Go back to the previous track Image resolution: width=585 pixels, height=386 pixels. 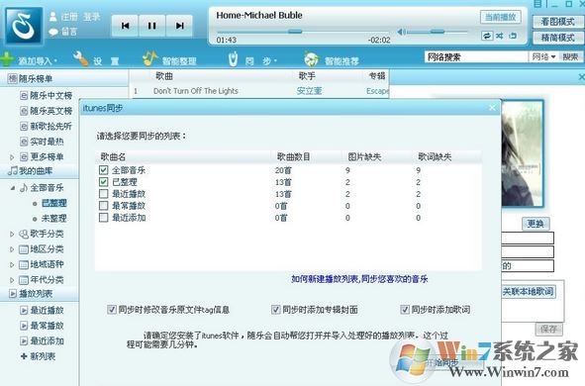pos(125,26)
